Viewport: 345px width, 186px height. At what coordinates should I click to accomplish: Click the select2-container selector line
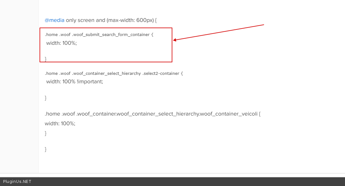[114, 73]
